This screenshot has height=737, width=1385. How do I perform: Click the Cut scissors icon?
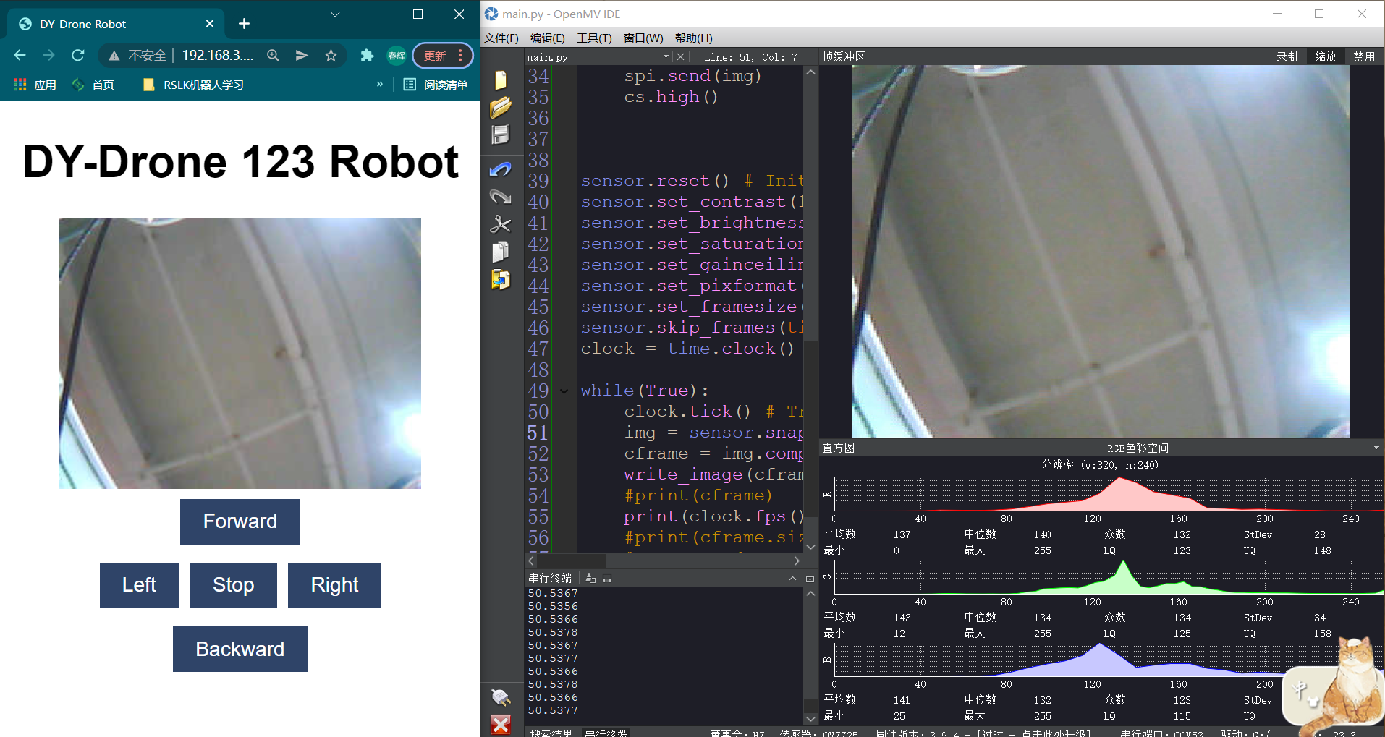501,224
